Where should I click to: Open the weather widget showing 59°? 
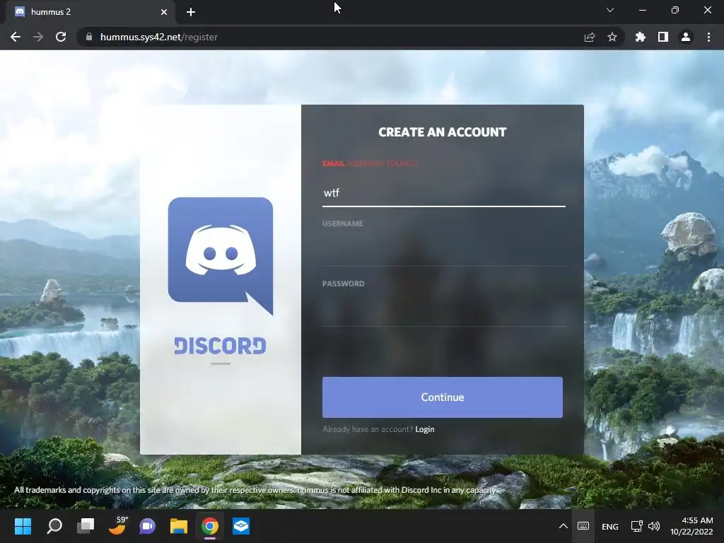click(117, 526)
